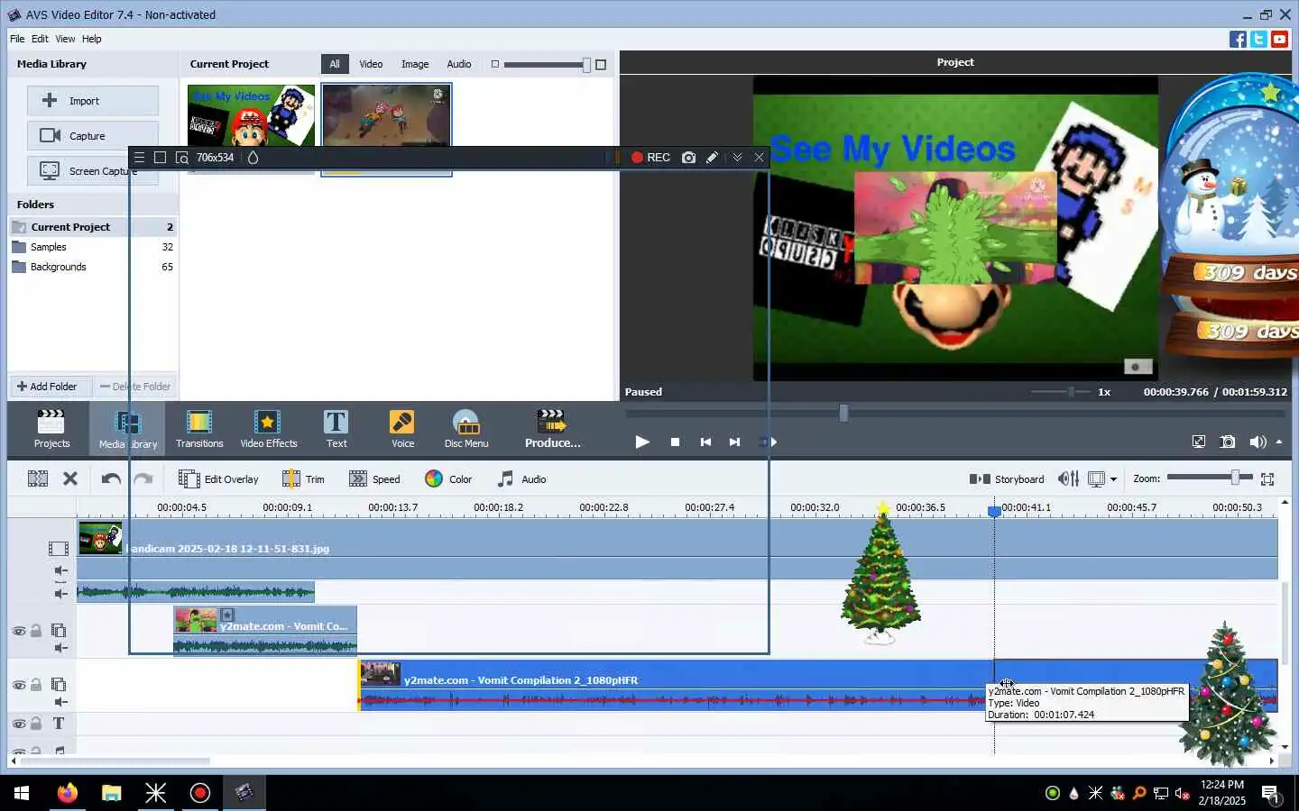1299x811 pixels.
Task: Go to next frame button
Action: pyautogui.click(x=734, y=442)
